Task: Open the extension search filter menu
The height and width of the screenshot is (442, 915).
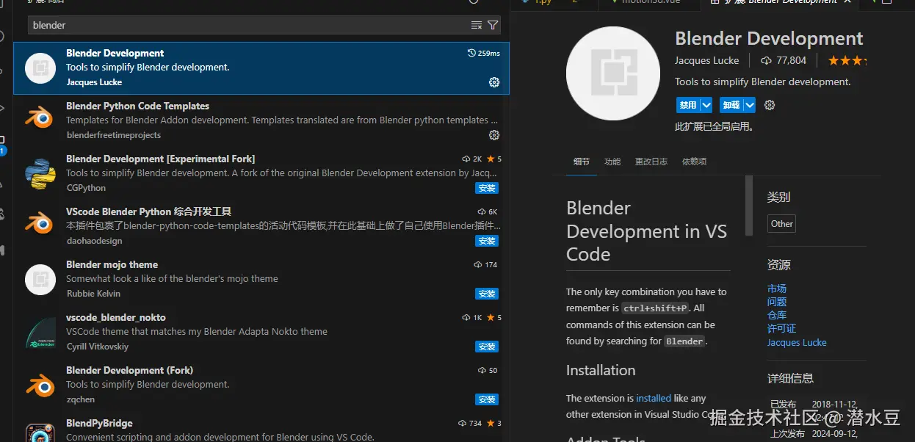Action: click(x=493, y=25)
